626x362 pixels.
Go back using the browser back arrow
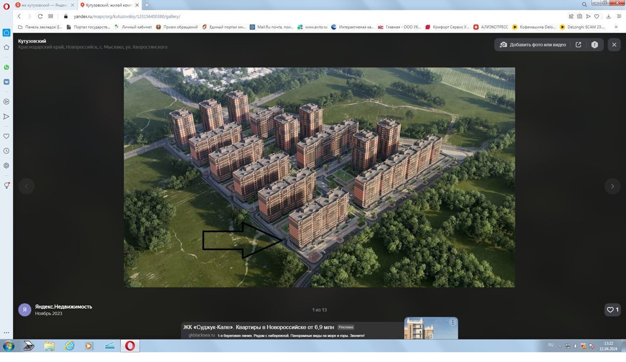pyautogui.click(x=19, y=16)
